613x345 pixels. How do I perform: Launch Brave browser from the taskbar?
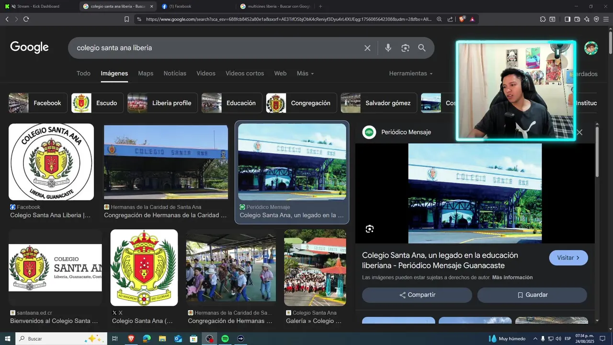(131, 339)
